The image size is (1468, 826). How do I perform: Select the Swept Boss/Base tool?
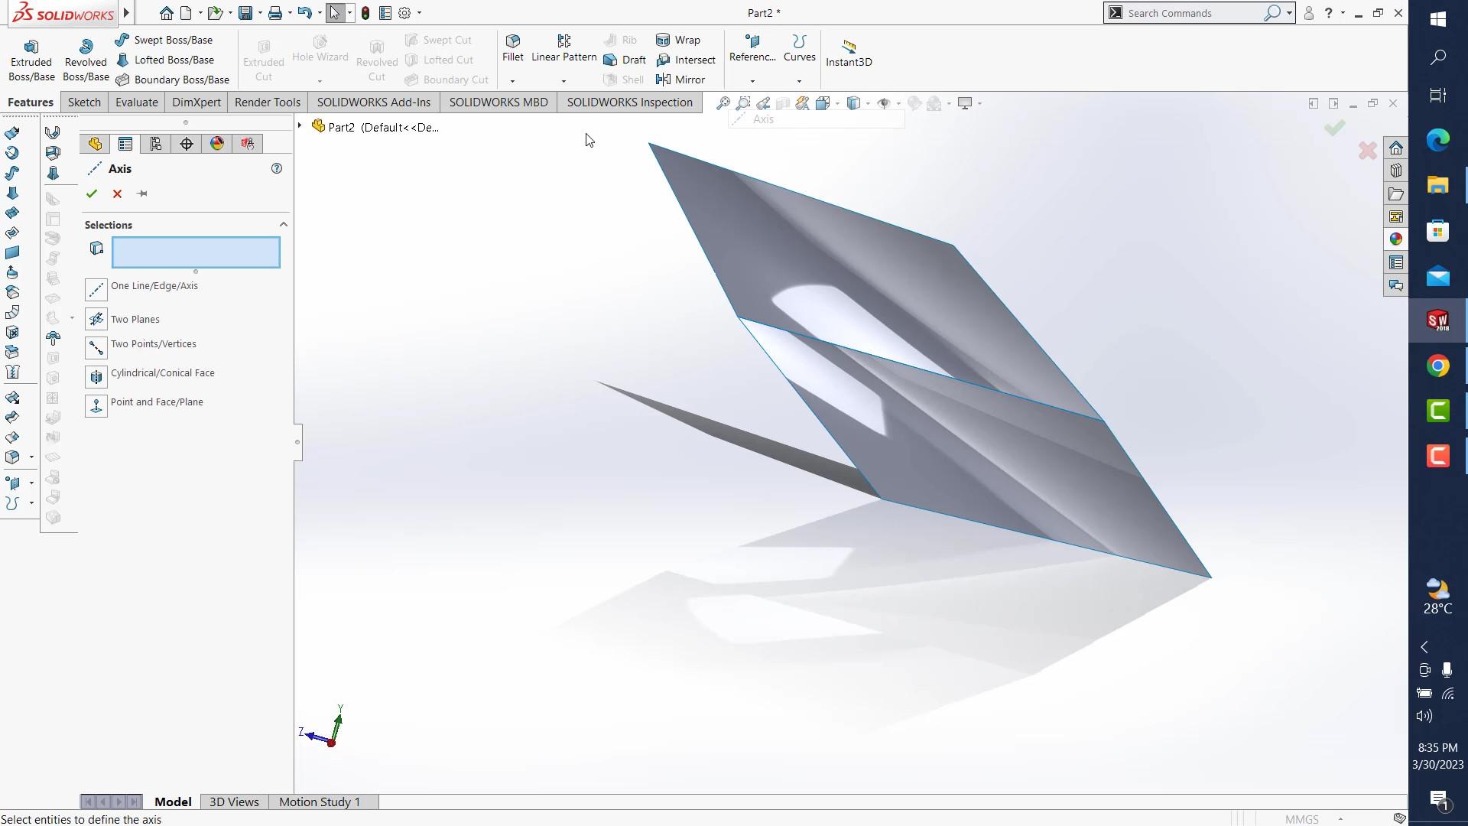pos(164,40)
